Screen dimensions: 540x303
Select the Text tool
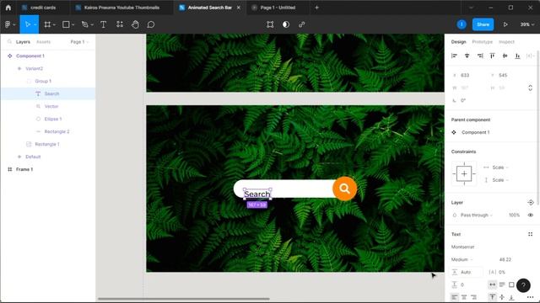(103, 24)
